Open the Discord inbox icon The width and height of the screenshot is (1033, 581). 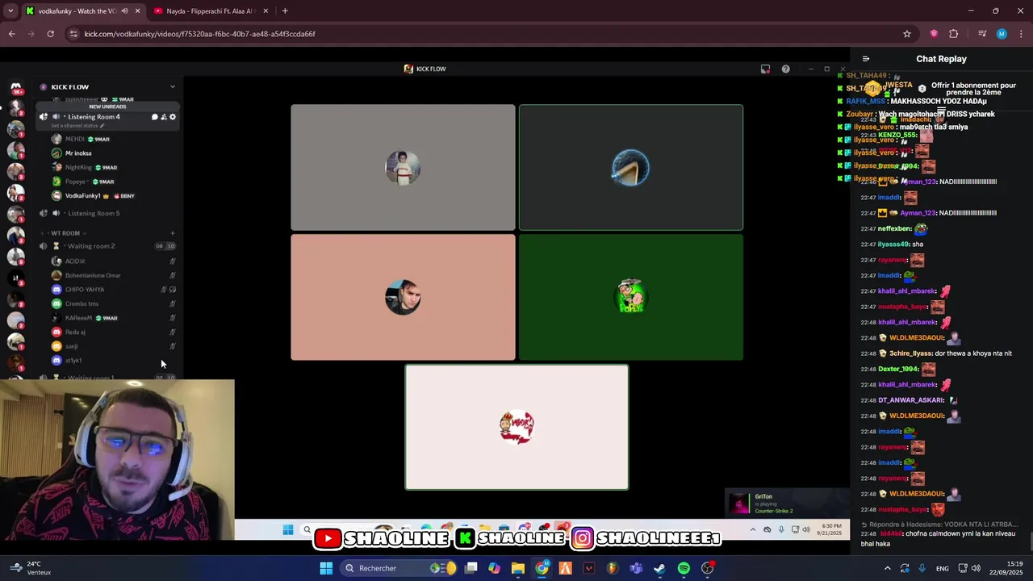(x=765, y=69)
